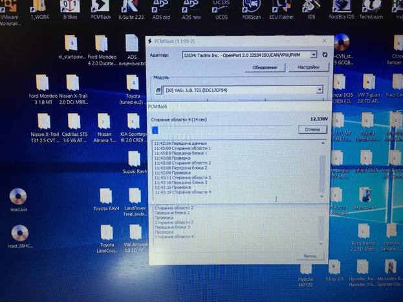403x302 pixels.
Task: Click the Выход button in PCMflash
Action: point(310,257)
